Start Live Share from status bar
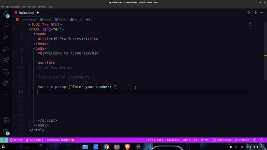Viewport: 267px width, 150px height. (x=35, y=140)
